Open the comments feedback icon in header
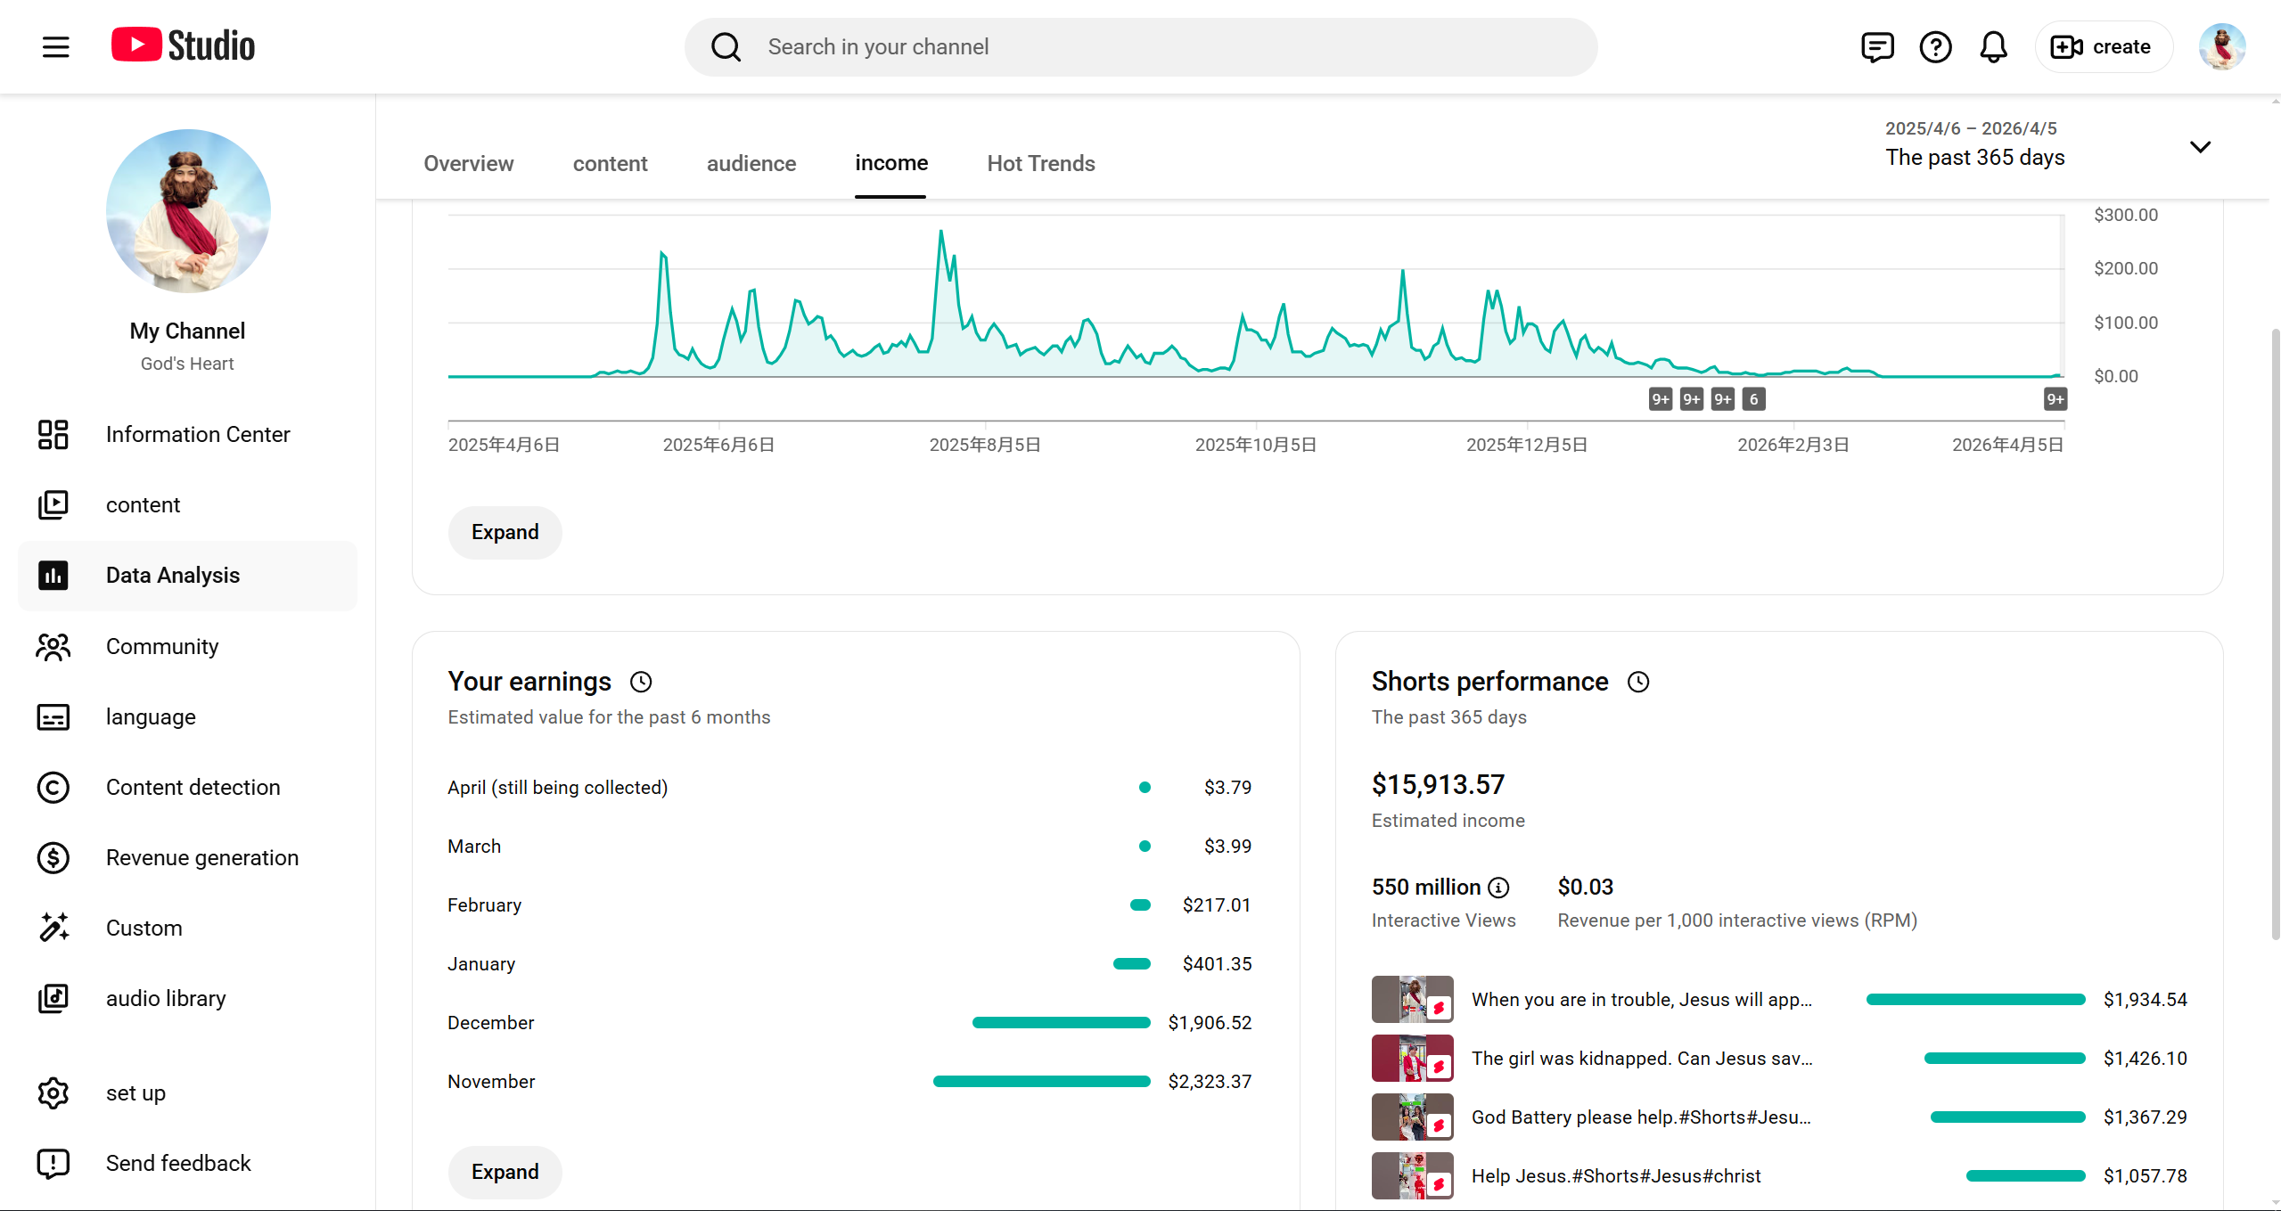 point(1877,46)
